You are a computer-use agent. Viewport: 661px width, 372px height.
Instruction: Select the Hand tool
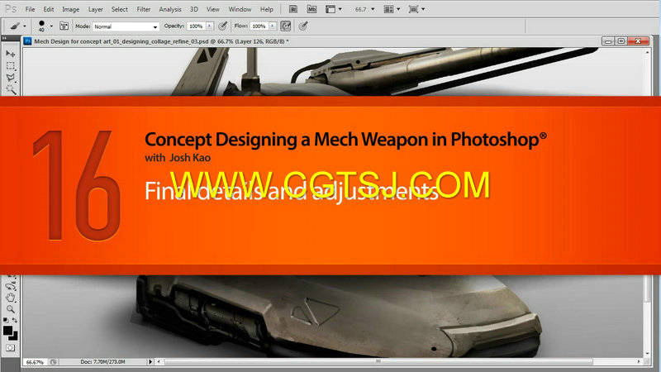(x=11, y=298)
